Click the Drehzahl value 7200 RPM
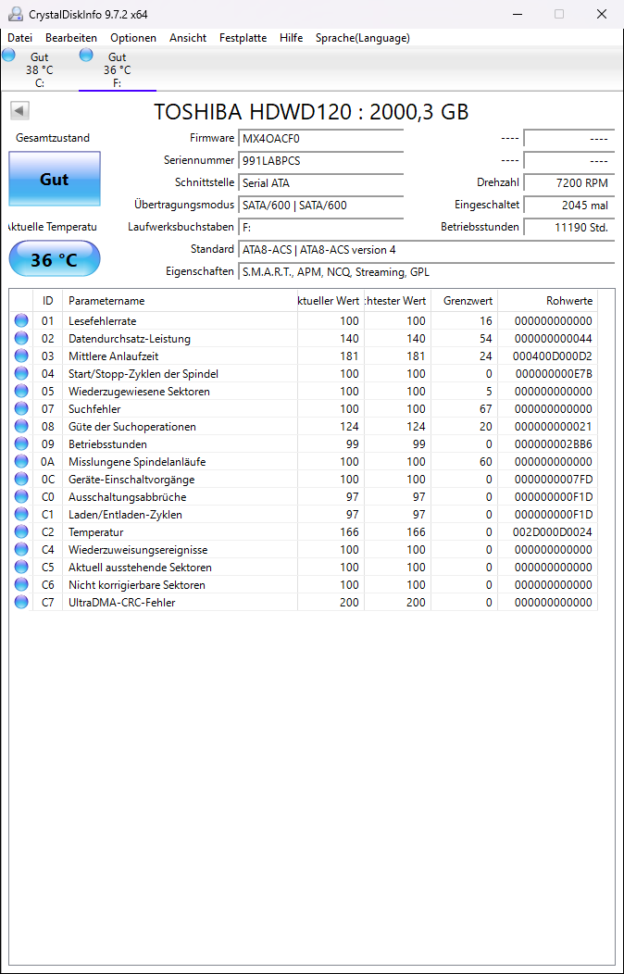This screenshot has height=974, width=624. pos(569,182)
